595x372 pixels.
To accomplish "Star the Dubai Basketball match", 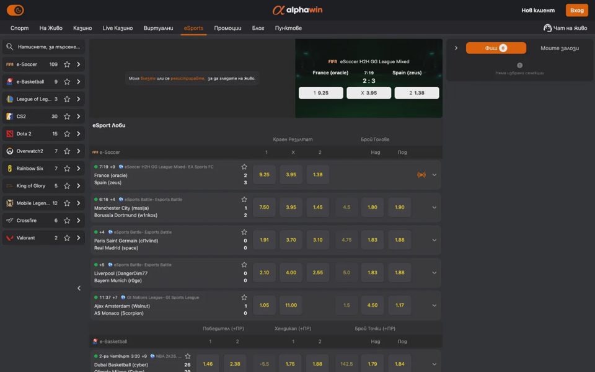I will coord(188,356).
